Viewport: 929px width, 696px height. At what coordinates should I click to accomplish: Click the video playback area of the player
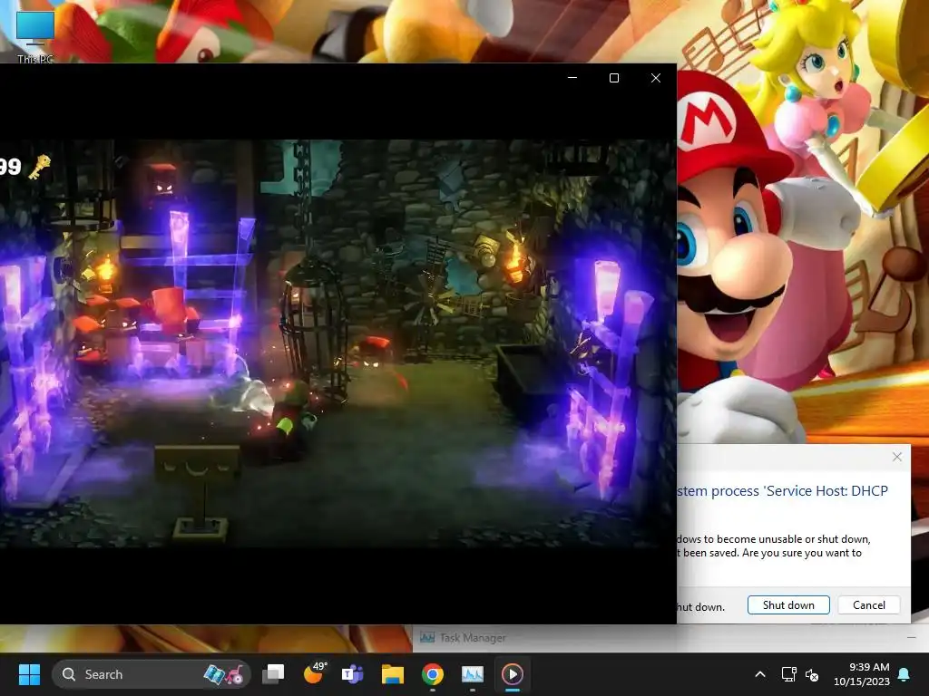click(x=337, y=343)
